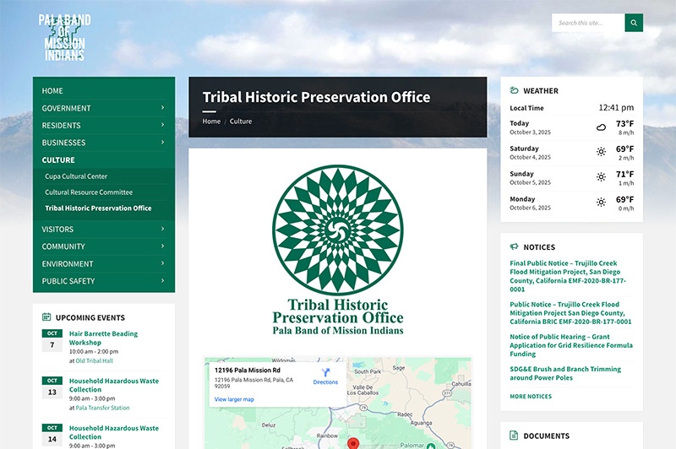Screen dimensions: 676x449
Task: Click into the search this site field
Action: (588, 23)
